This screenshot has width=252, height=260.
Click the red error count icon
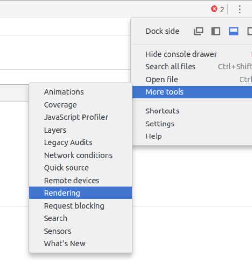click(x=214, y=9)
